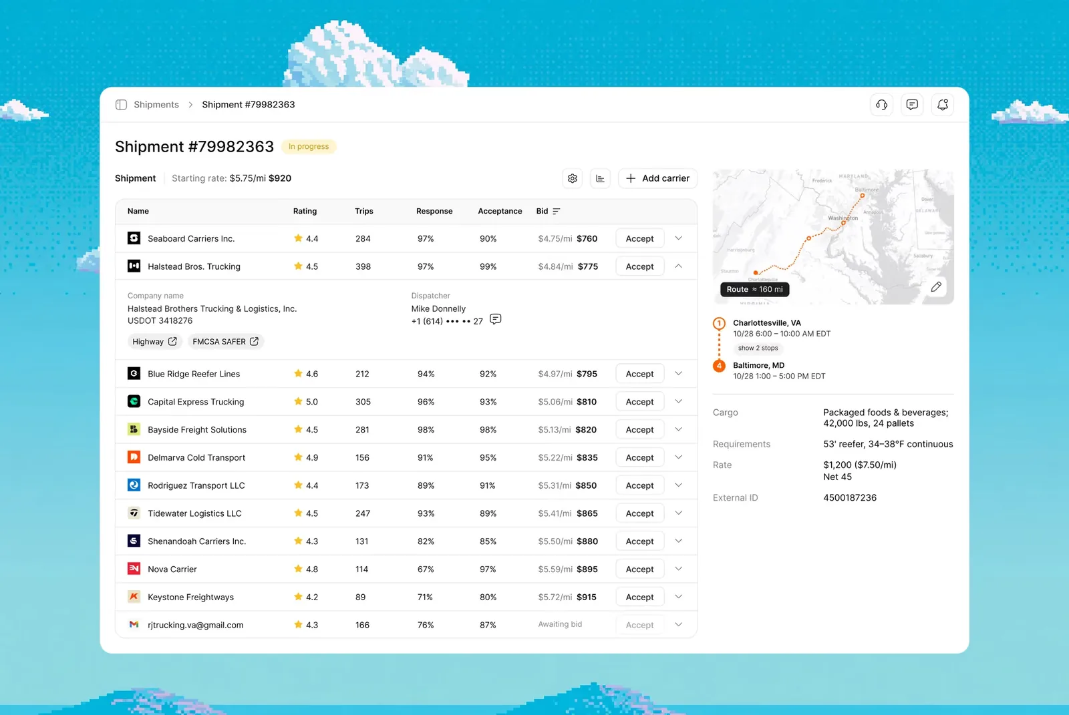Open the bar chart view icon
The height and width of the screenshot is (715, 1069).
(600, 178)
